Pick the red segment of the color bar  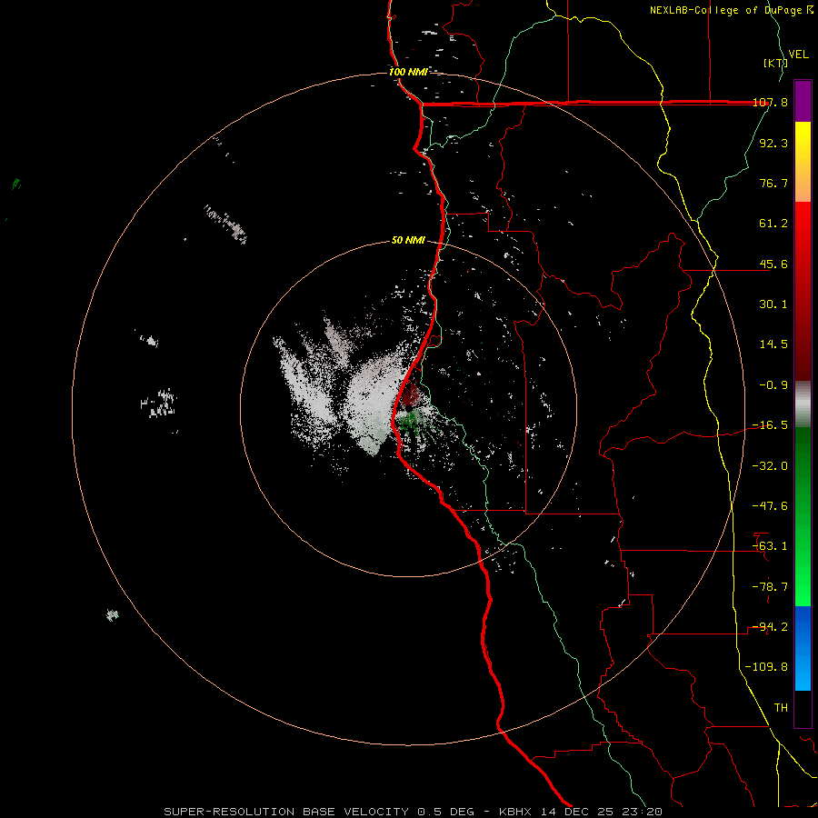pos(803,291)
